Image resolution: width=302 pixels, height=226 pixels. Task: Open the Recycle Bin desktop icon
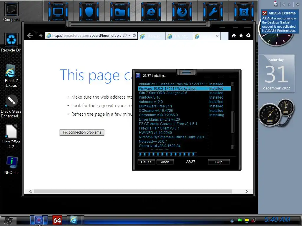tap(11, 42)
